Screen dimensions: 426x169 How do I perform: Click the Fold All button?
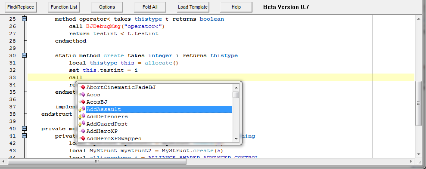tap(150, 7)
